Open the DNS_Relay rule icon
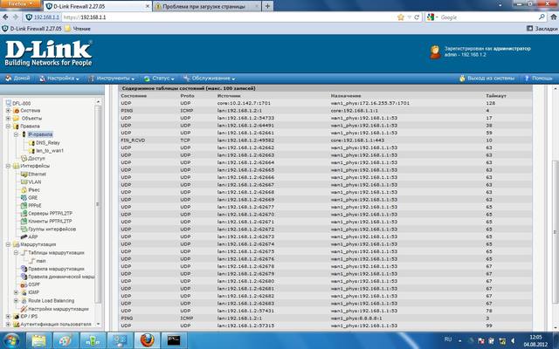The image size is (559, 349). (x=31, y=143)
